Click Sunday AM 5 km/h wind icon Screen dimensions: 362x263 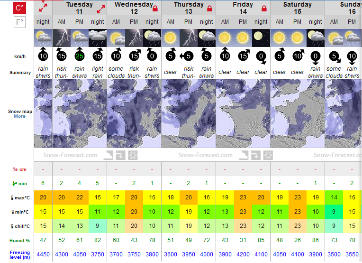(x=335, y=57)
